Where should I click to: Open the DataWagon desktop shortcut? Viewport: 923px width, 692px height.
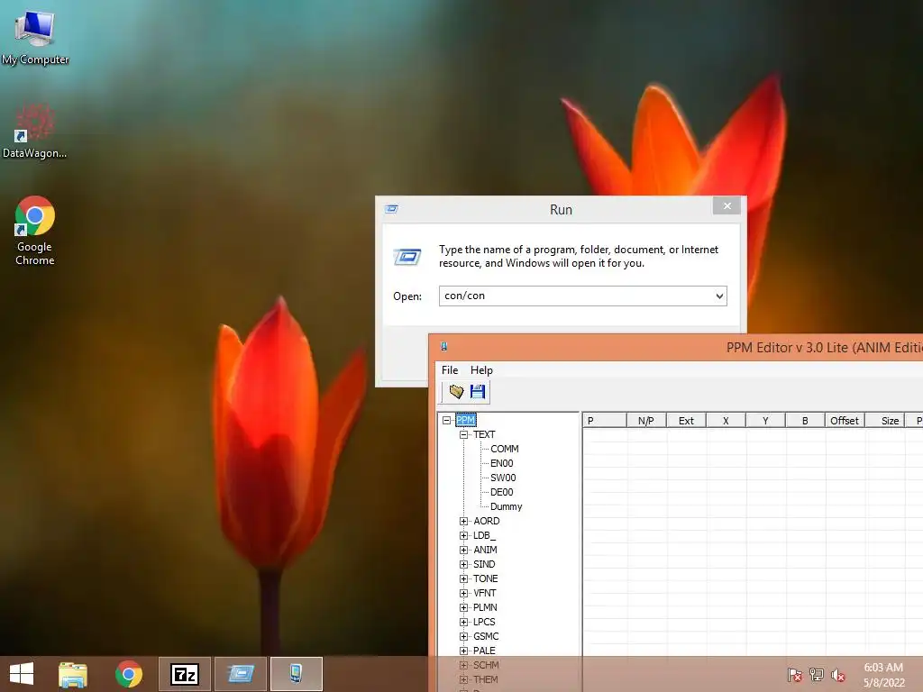pos(35,131)
